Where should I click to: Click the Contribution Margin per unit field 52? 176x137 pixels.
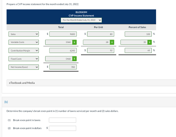coord(100,51)
